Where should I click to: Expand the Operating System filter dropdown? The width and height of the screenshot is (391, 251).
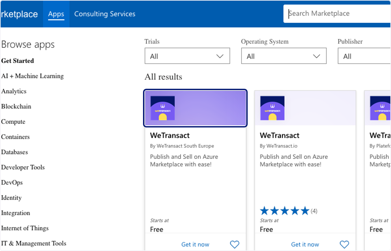pyautogui.click(x=284, y=56)
